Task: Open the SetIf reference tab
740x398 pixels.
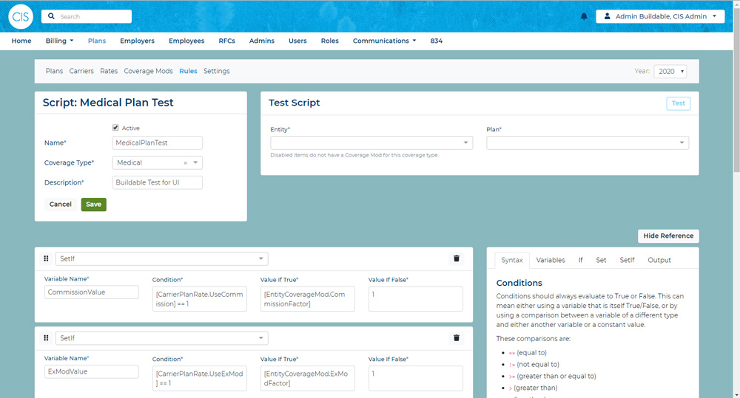Action: point(627,260)
